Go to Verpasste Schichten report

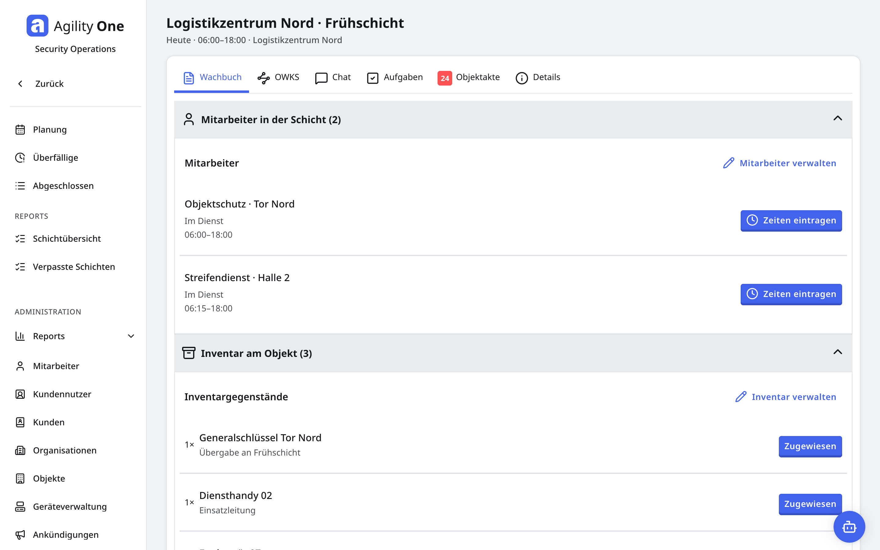tap(74, 267)
